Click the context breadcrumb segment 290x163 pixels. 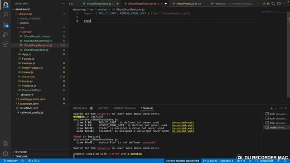(x=102, y=10)
